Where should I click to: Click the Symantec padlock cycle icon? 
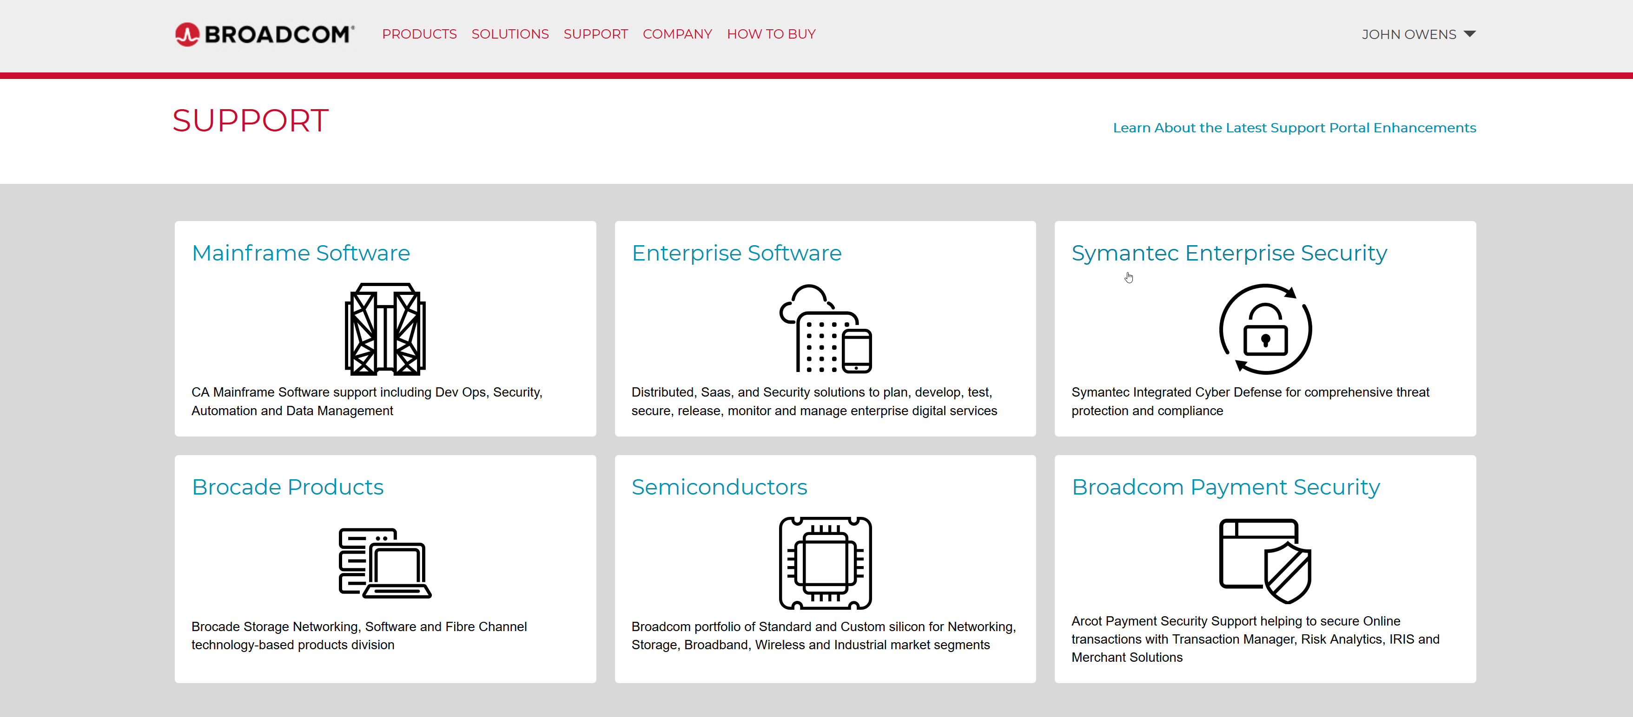(1265, 329)
